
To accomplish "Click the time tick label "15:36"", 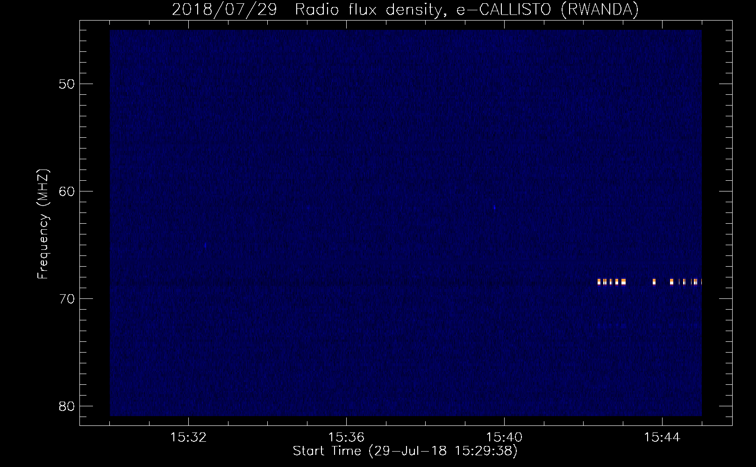I will (346, 438).
